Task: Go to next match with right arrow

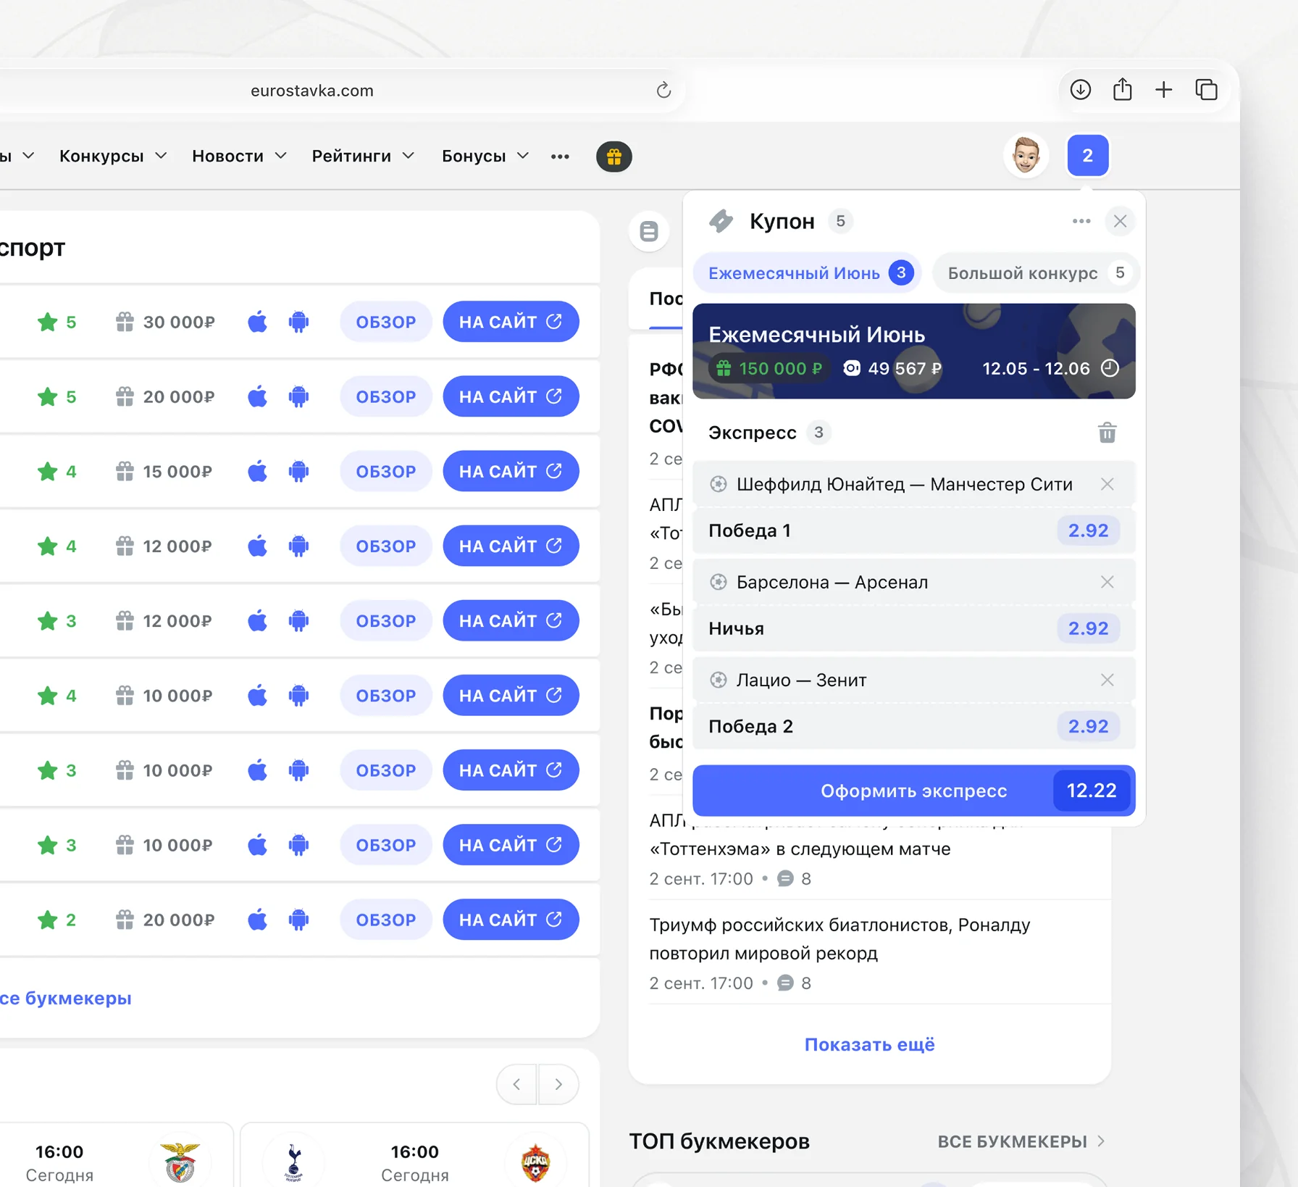Action: click(x=558, y=1084)
